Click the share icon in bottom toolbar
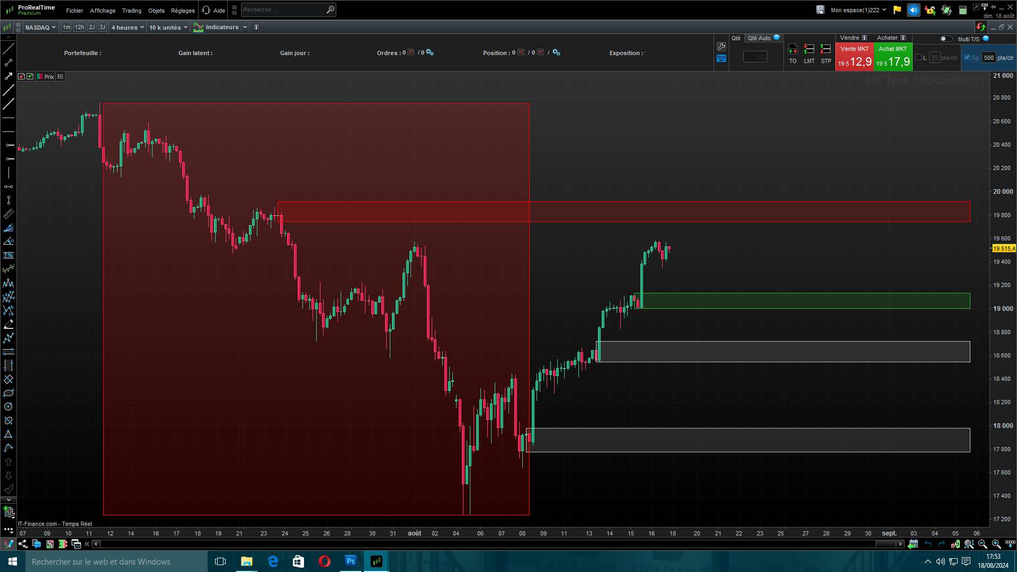The width and height of the screenshot is (1017, 572). 23,544
